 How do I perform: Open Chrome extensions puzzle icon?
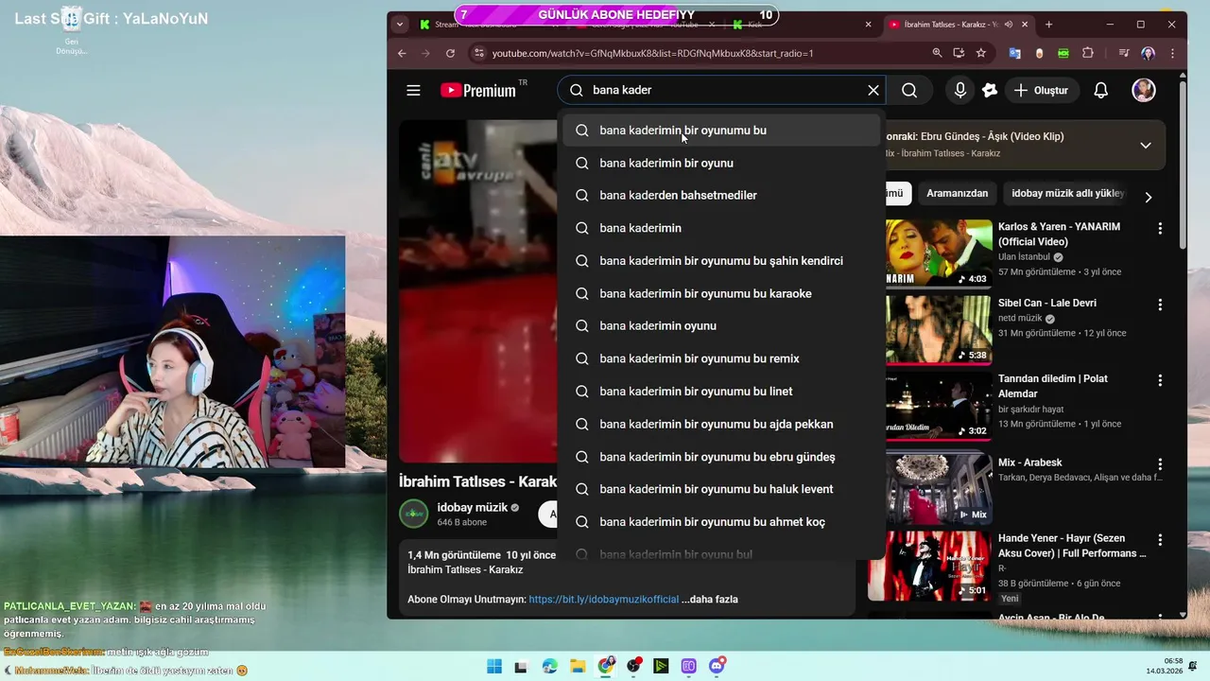tap(1088, 53)
